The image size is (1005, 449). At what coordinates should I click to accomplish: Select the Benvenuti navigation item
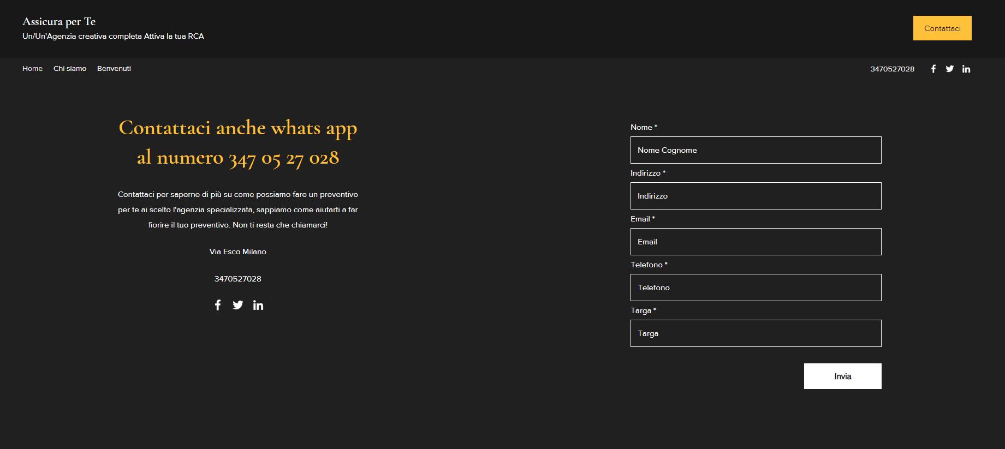click(x=114, y=69)
